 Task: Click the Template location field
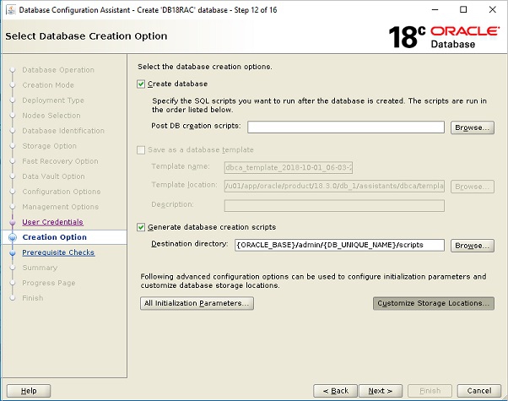click(334, 186)
